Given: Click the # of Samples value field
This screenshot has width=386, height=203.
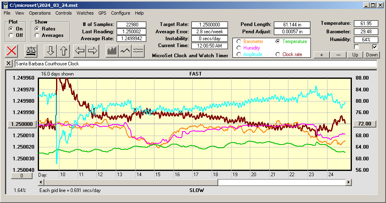Looking at the screenshot, I should 131,25.
